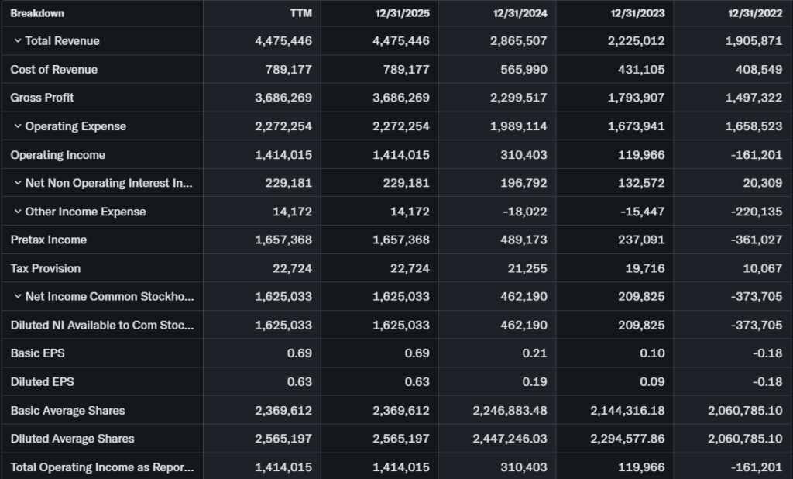Image resolution: width=793 pixels, height=479 pixels.
Task: Click the 12/31/2023 column header
Action: [x=638, y=13]
